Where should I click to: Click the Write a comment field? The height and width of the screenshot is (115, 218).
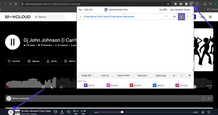click(x=109, y=98)
